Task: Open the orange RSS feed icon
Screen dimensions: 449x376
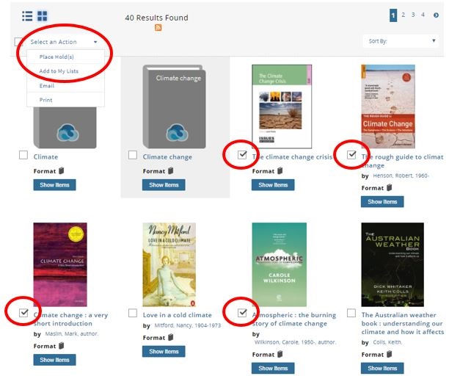Action: tap(158, 27)
